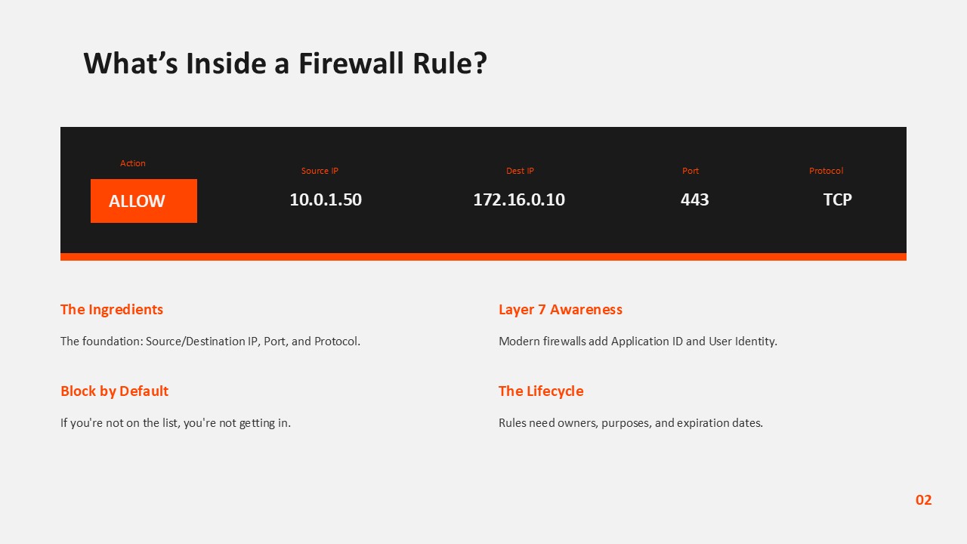Viewport: 967px width, 544px height.
Task: Click the foundation Source/Destination IP description text
Action: pos(210,342)
